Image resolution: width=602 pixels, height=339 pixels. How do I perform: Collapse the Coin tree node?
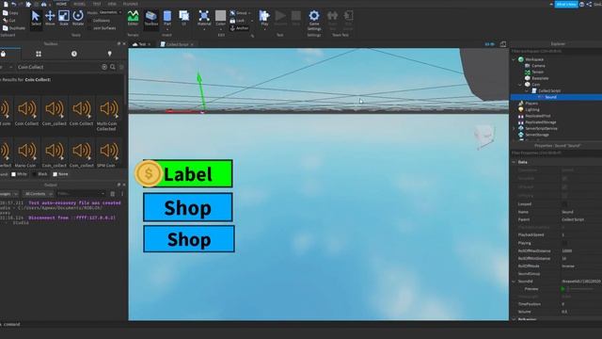click(520, 85)
